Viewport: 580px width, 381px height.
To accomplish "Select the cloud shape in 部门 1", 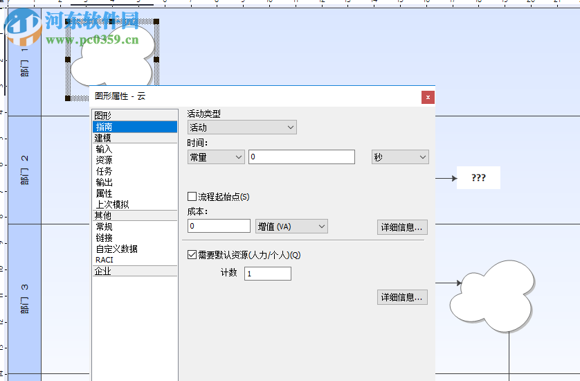I will pos(112,55).
